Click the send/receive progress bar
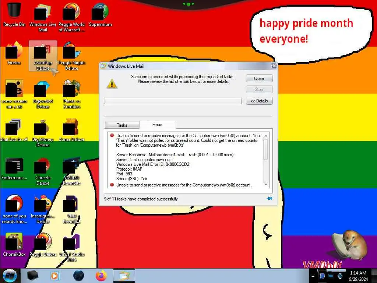377x283 pixels. (x=173, y=101)
